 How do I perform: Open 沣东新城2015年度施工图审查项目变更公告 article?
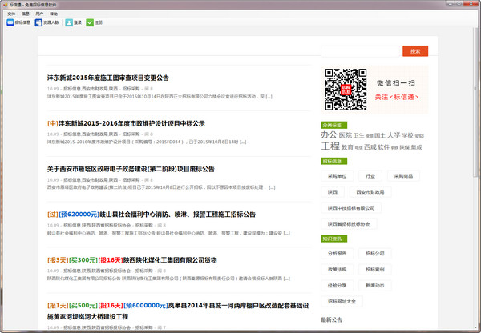click(108, 78)
